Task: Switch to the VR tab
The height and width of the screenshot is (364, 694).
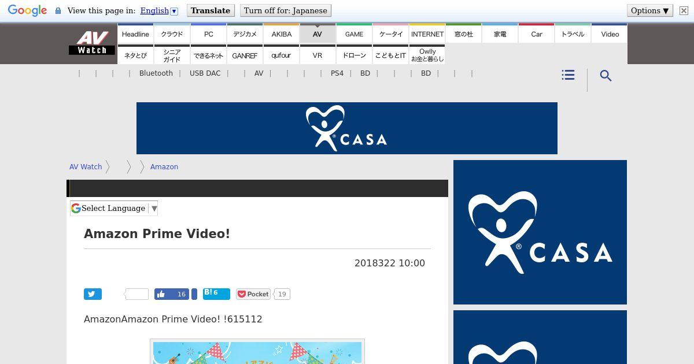Action: pyautogui.click(x=318, y=55)
